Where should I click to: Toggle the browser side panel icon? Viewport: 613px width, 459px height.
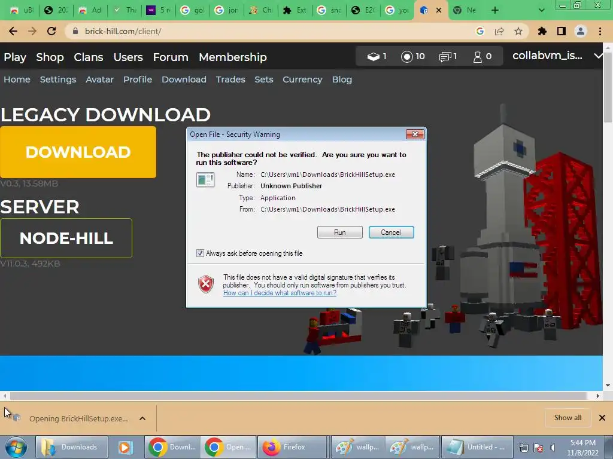(562, 31)
